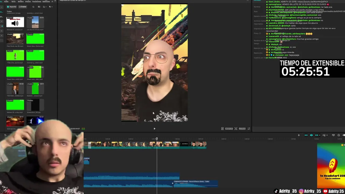Click the timeline microphone record icon
The image size is (345, 194).
299,135
